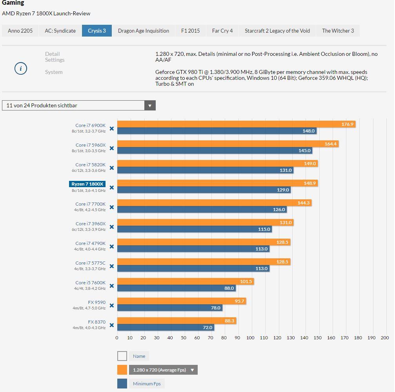Click the 131.0 orange average fps bar
This screenshot has width=395, height=392.
click(206, 223)
